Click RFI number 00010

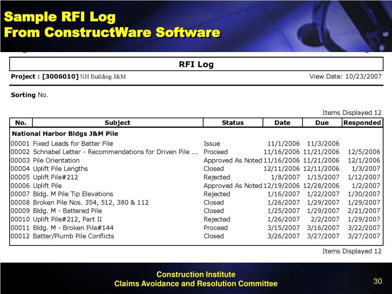coord(20,219)
